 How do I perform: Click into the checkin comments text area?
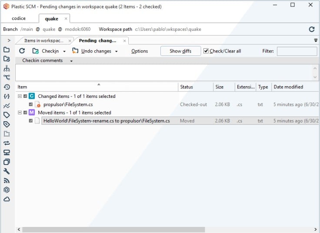(x=164, y=73)
